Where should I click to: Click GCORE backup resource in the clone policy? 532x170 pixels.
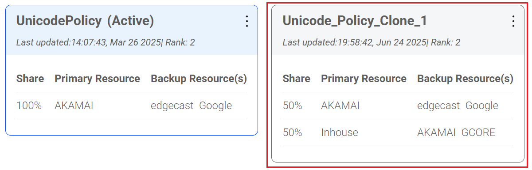click(478, 132)
